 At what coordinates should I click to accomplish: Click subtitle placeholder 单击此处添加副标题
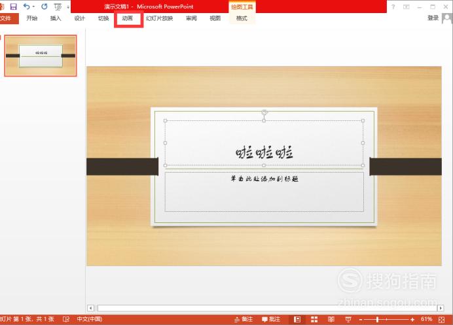tap(264, 179)
